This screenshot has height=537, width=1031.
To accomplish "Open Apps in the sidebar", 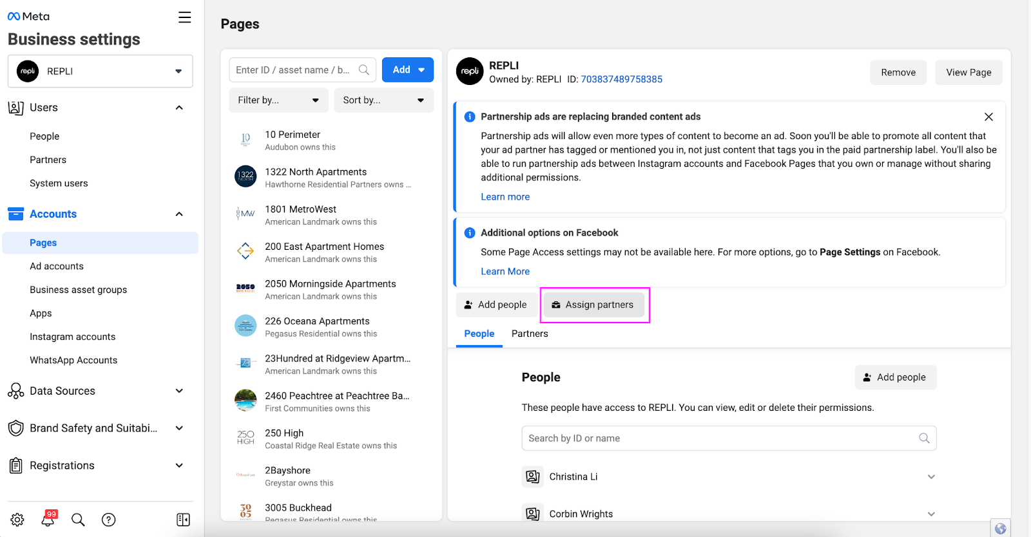I will pos(41,314).
